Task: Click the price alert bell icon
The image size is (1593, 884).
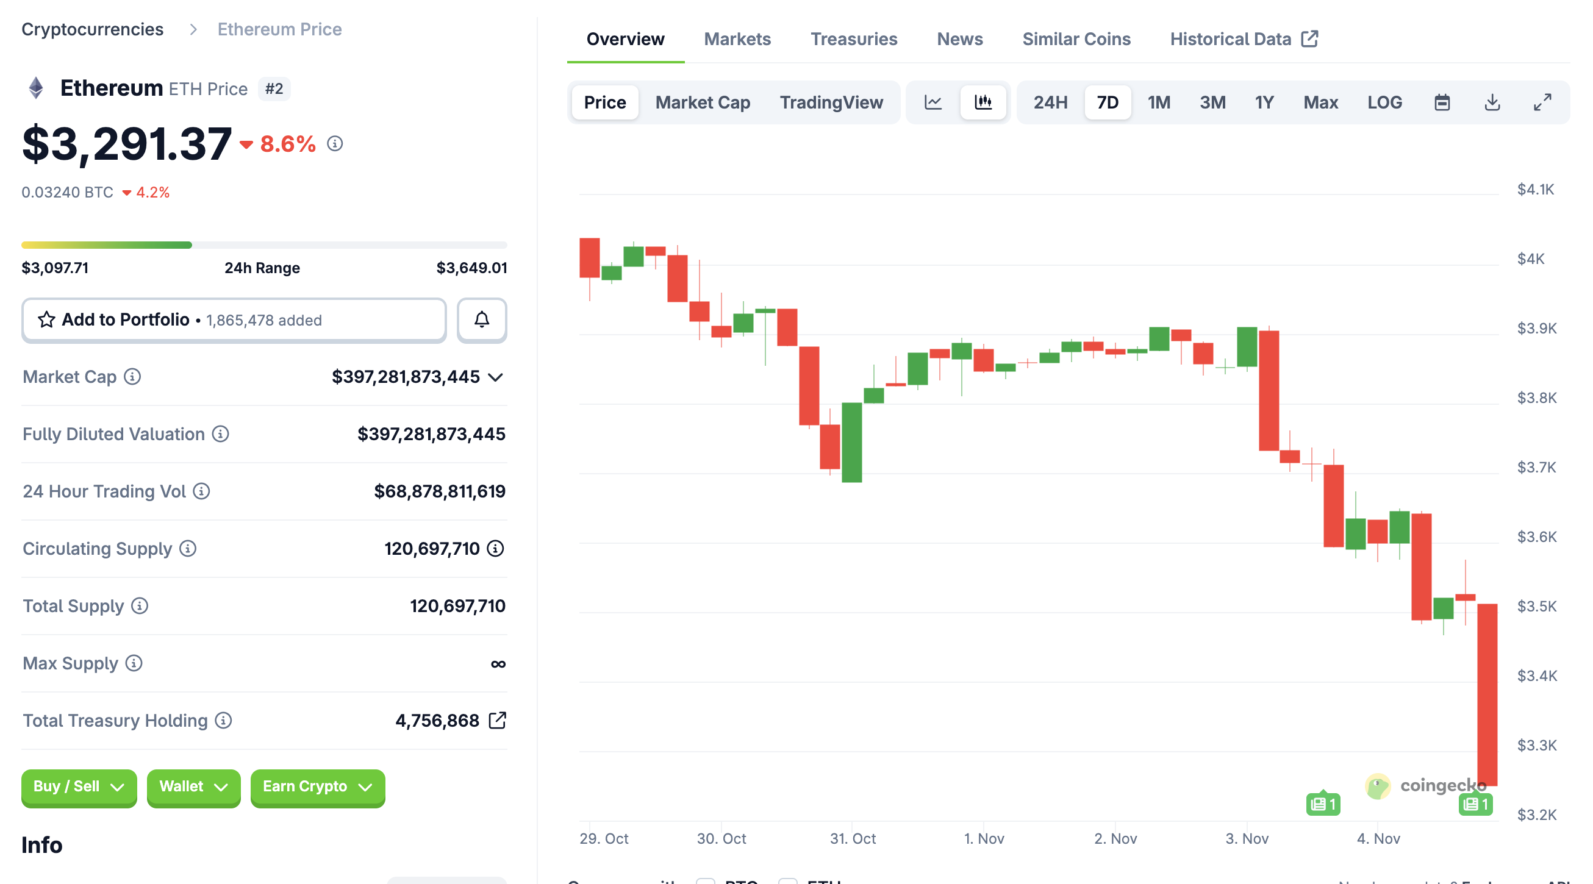Action: [x=482, y=319]
